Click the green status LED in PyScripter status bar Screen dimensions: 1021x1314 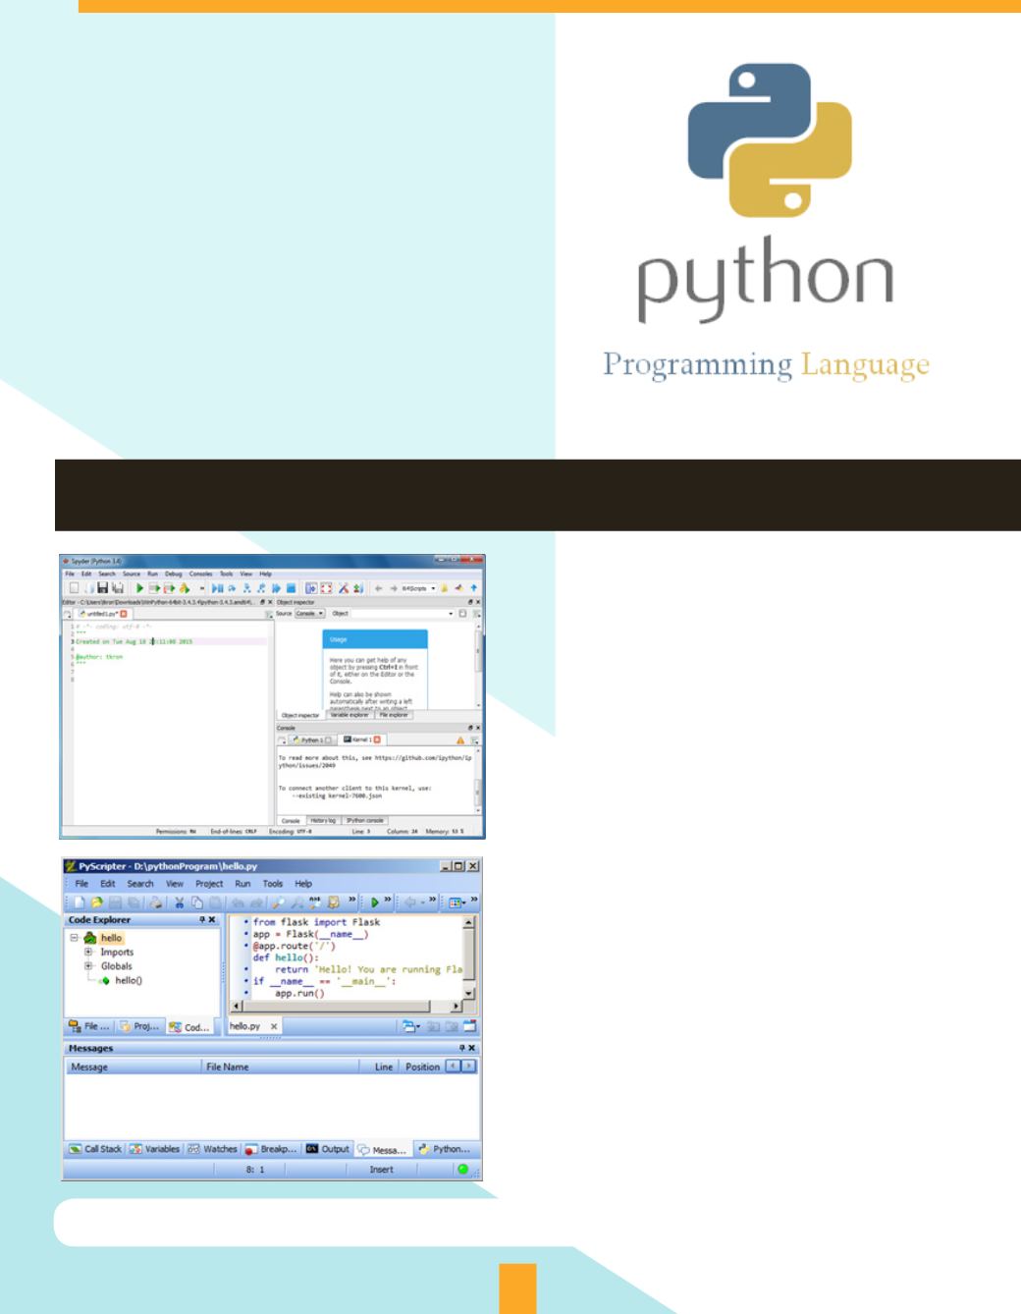462,1169
